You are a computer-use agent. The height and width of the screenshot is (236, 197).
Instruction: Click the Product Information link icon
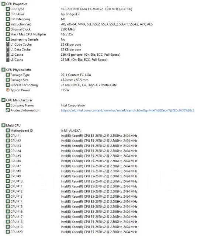pos(8,110)
